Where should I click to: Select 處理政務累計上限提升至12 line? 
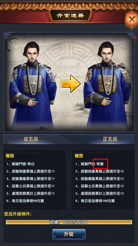tap(99, 193)
